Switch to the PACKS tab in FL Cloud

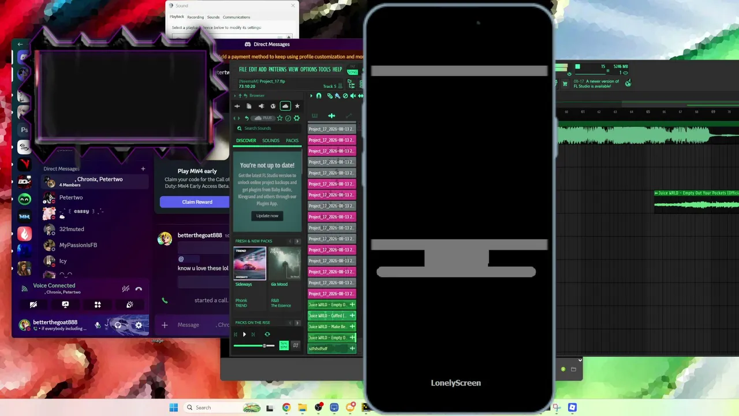pos(292,140)
